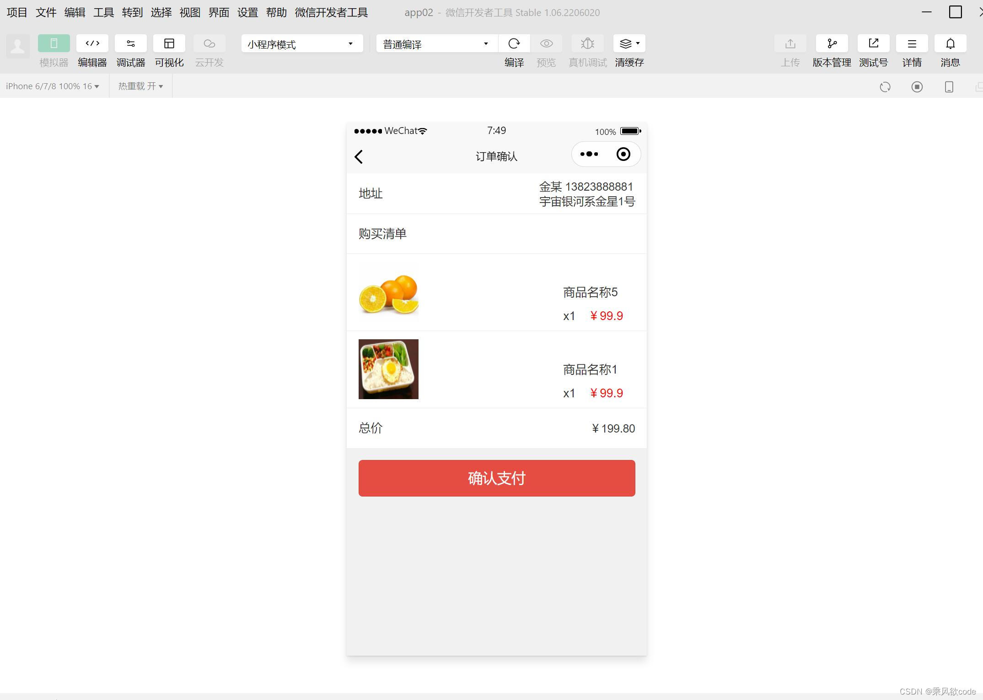Rotate the simulated device orientation

(948, 86)
